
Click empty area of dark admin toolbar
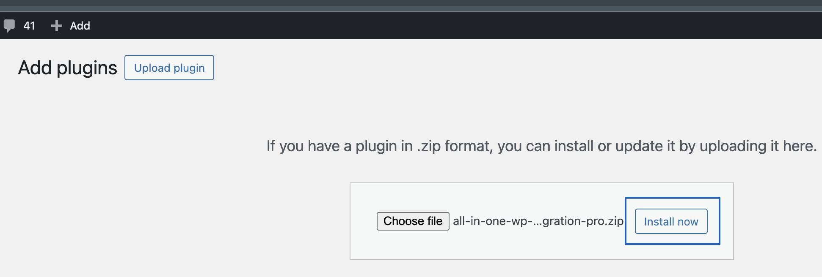pyautogui.click(x=423, y=26)
